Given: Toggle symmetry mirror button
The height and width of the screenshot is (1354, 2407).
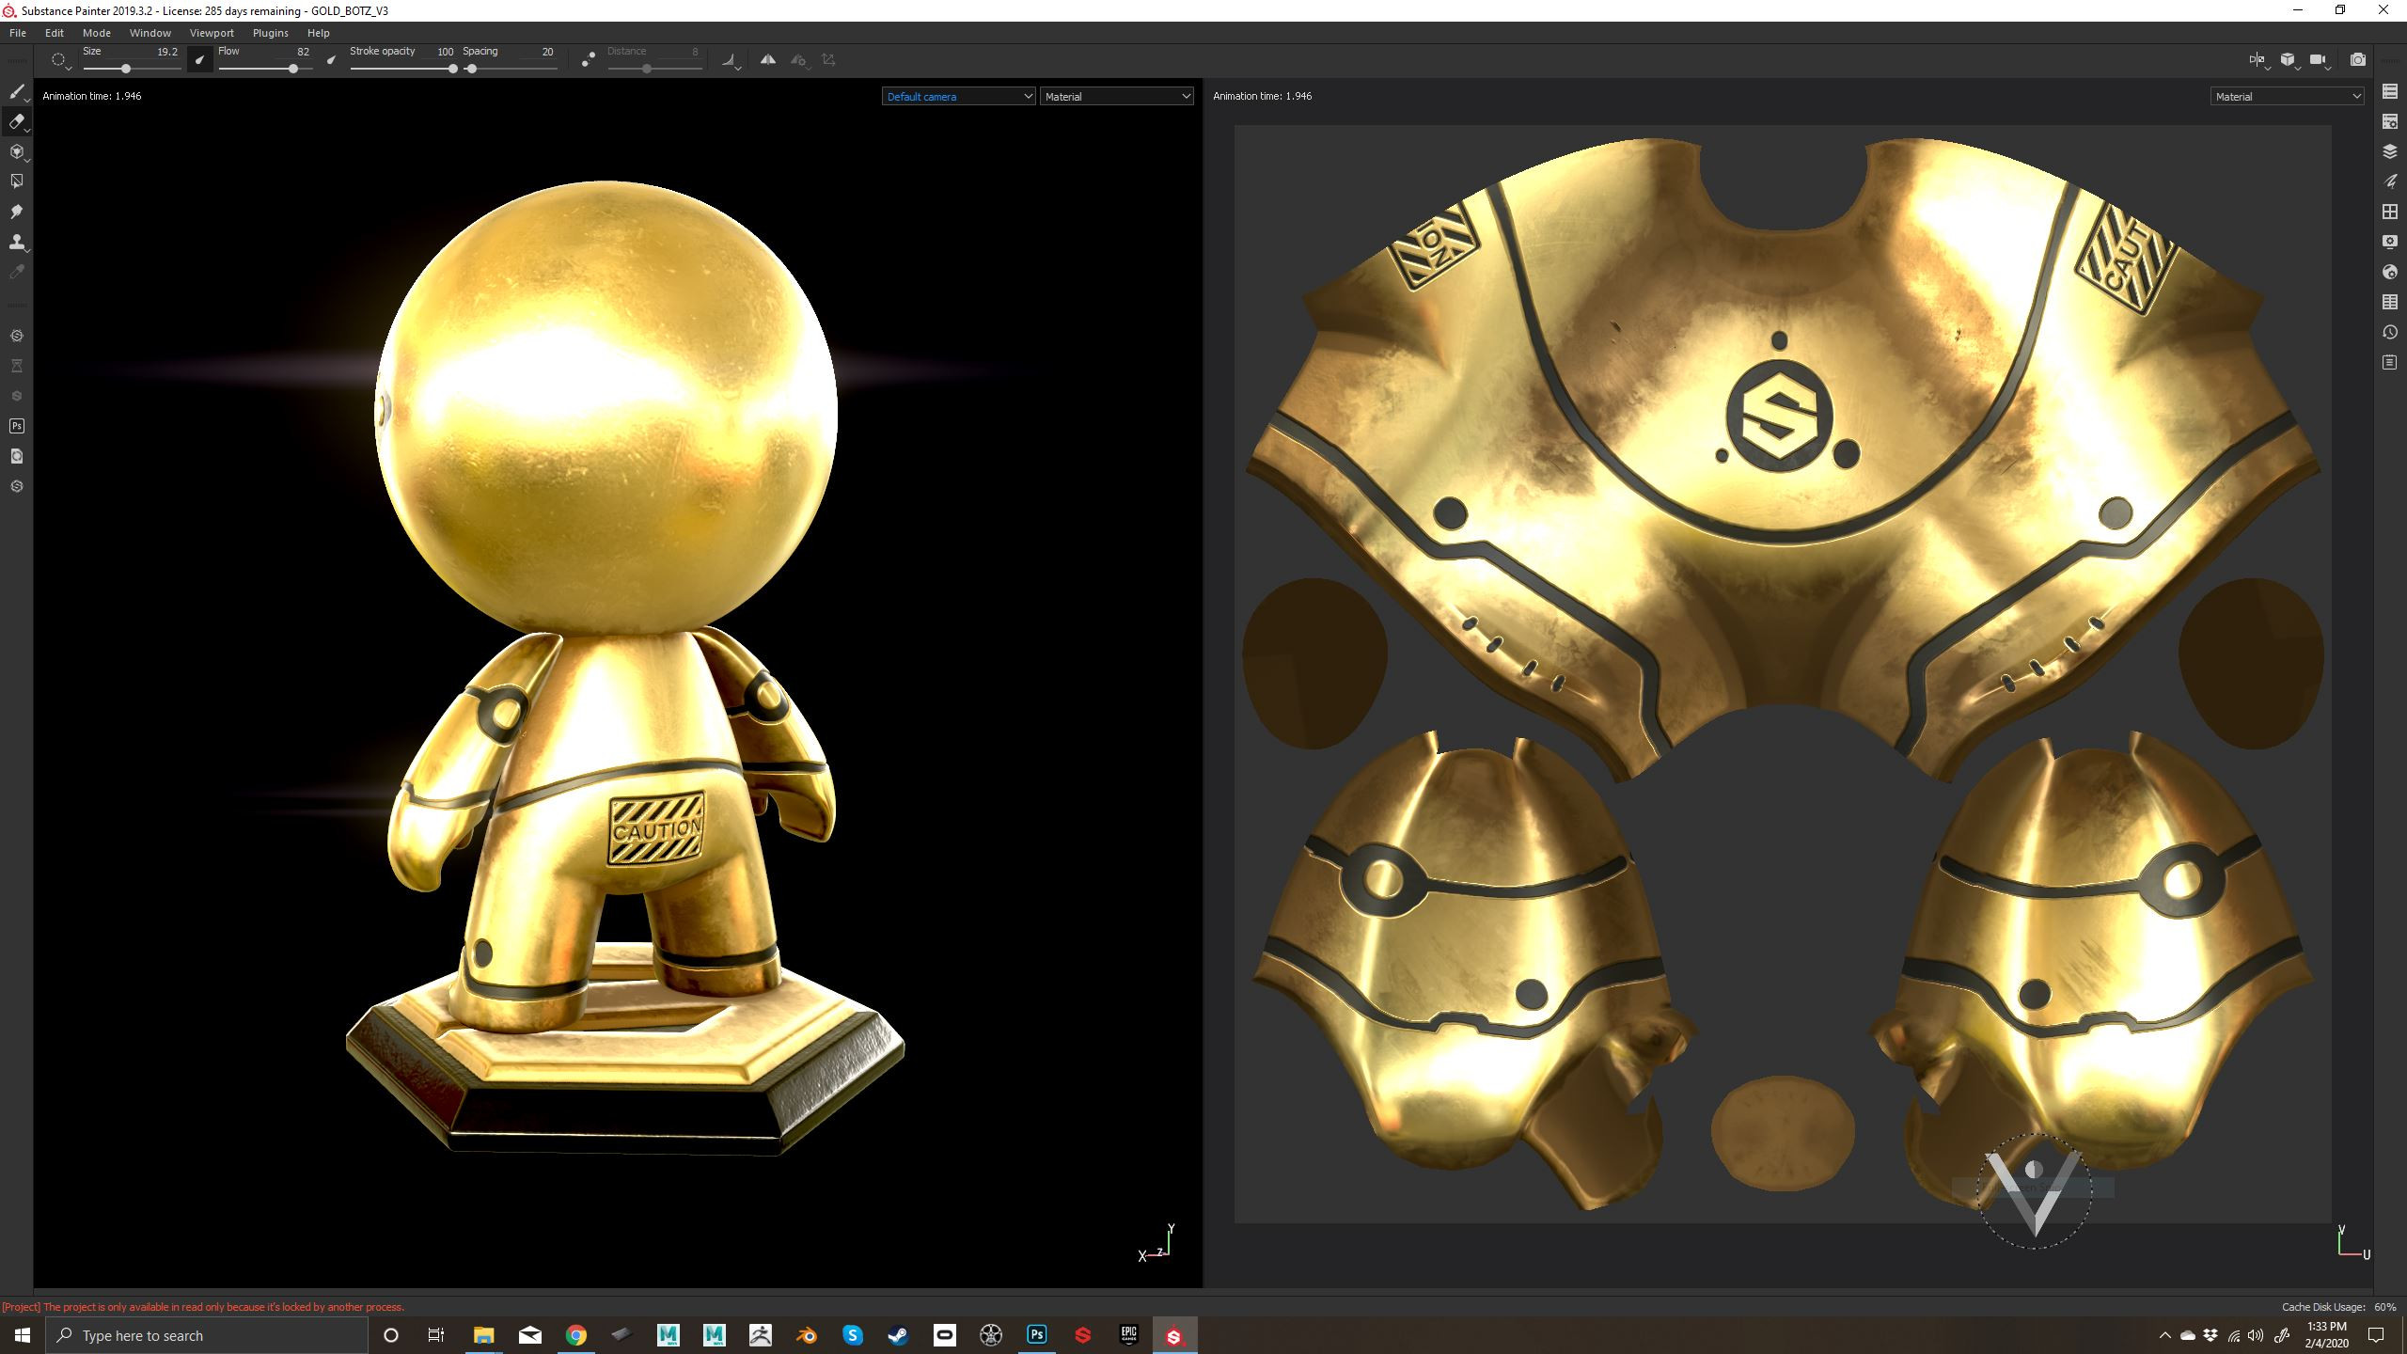Looking at the screenshot, I should click(x=768, y=59).
